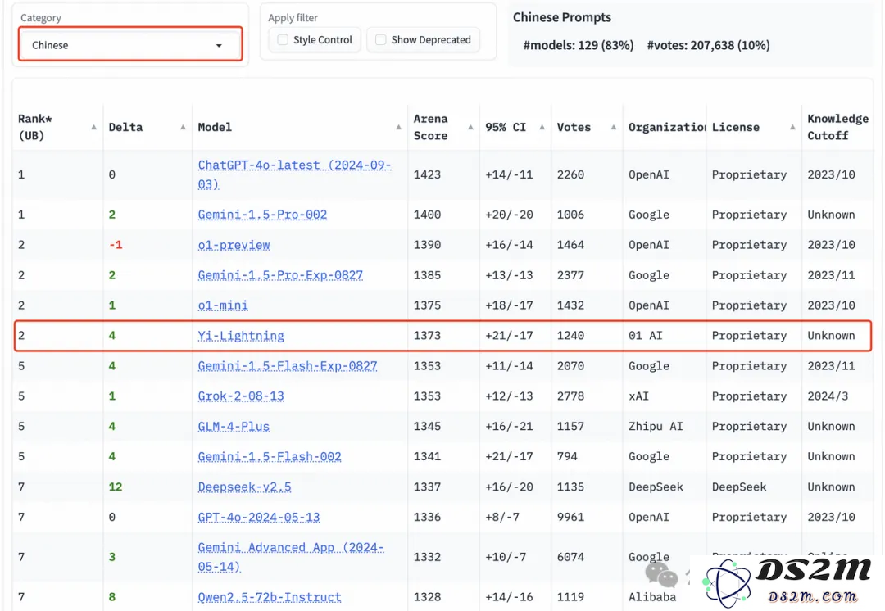Sort by License column arrow
Image resolution: width=885 pixels, height=611 pixels.
792,127
